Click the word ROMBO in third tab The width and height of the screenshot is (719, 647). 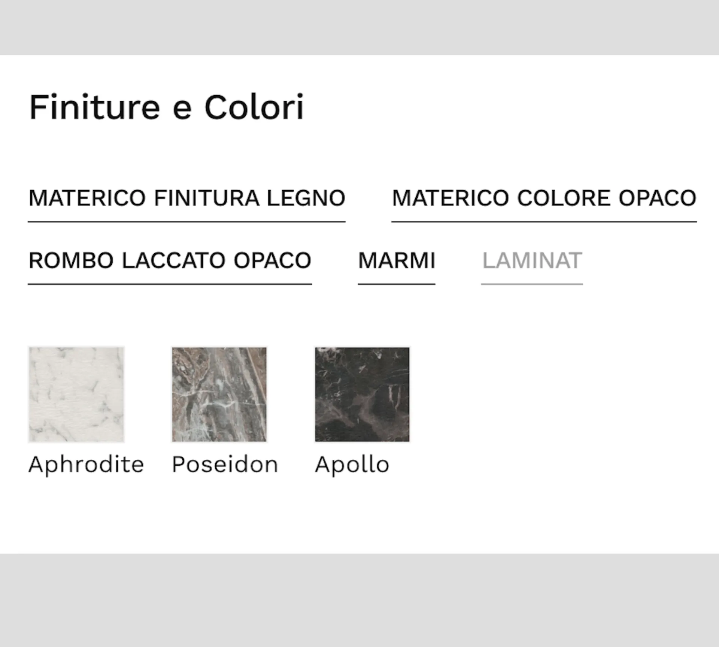pyautogui.click(x=71, y=260)
